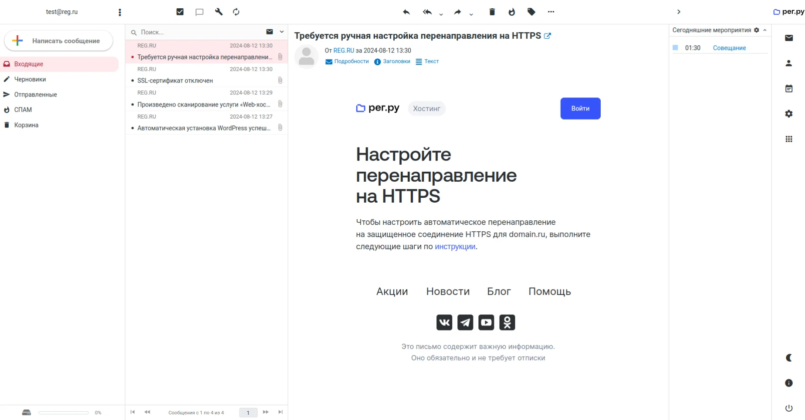Log out using the power icon
The width and height of the screenshot is (805, 420).
(x=789, y=408)
